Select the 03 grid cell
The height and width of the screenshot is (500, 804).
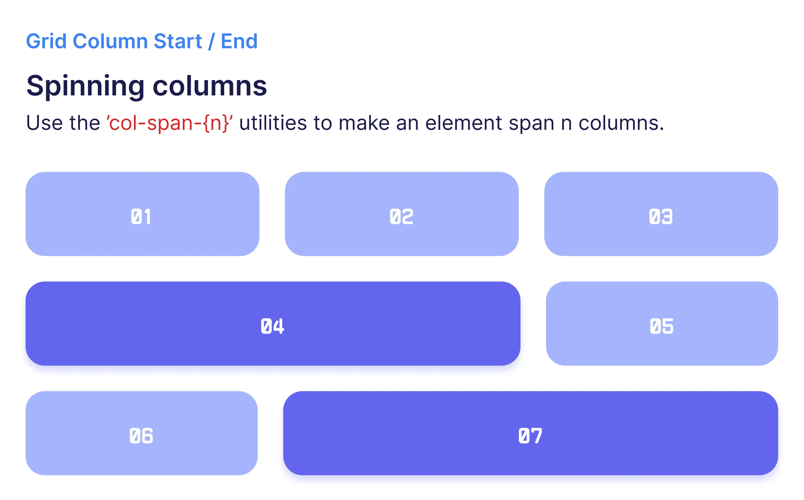pyautogui.click(x=661, y=214)
